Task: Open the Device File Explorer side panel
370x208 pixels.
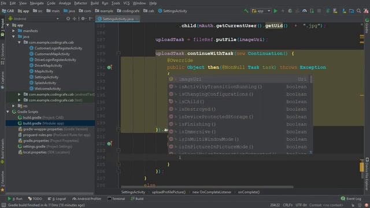Action: click(x=367, y=174)
